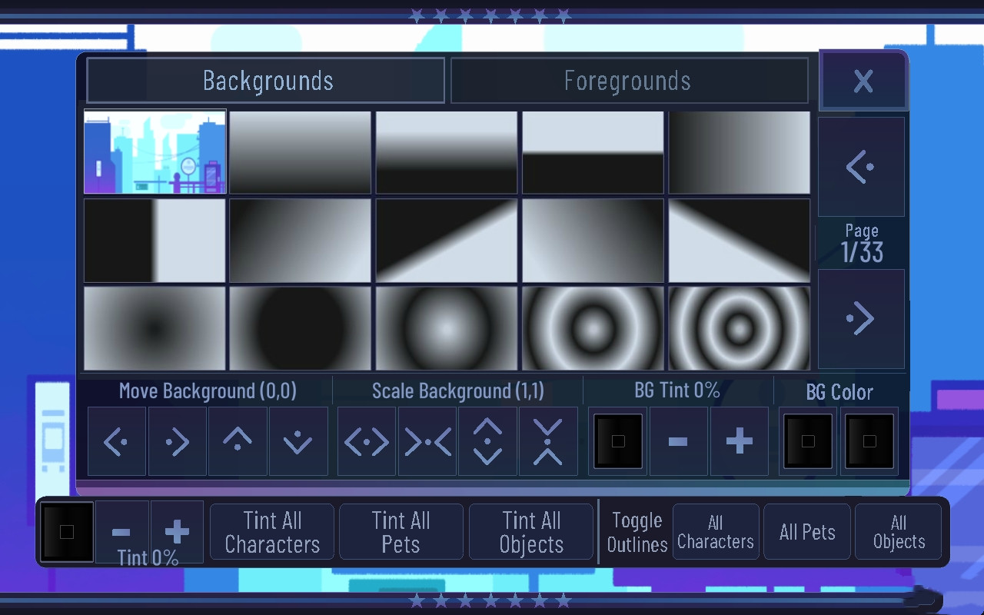The height and width of the screenshot is (615, 984).
Task: Stretch background vertically
Action: pyautogui.click(x=488, y=441)
